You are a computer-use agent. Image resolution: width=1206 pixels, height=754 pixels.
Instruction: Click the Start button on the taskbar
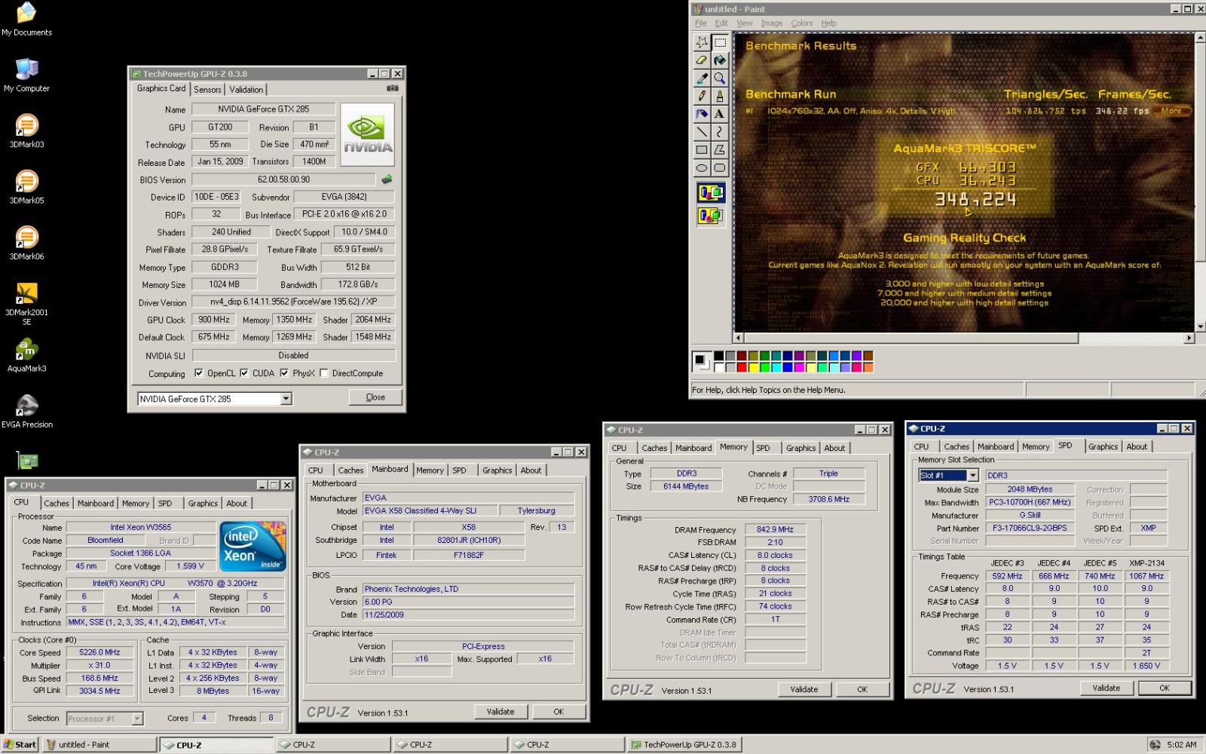pyautogui.click(x=20, y=744)
